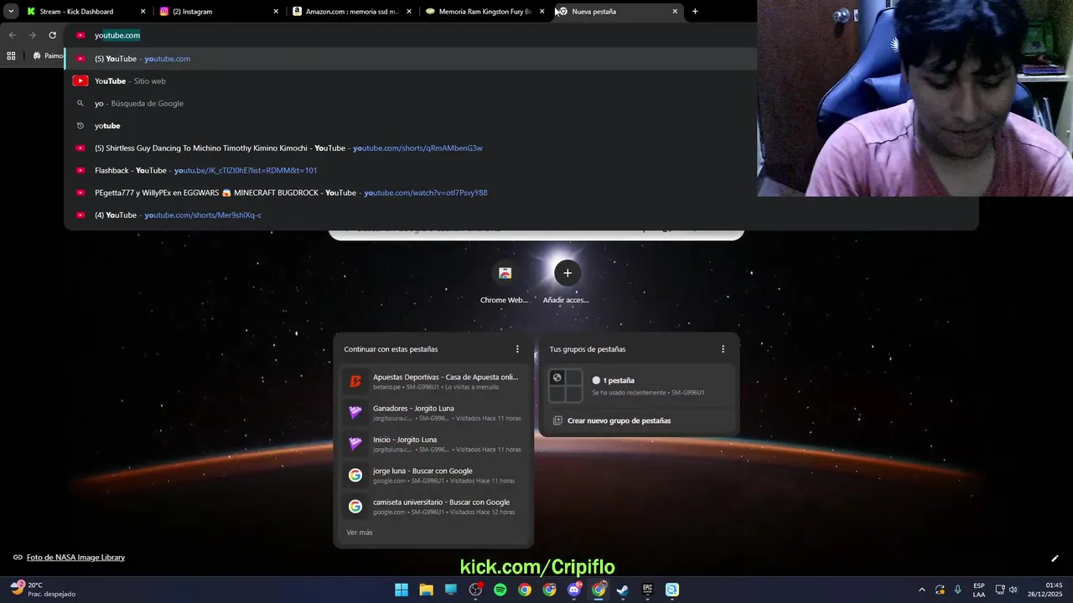Open the Paimo bookmark
The height and width of the screenshot is (603, 1073).
point(48,56)
